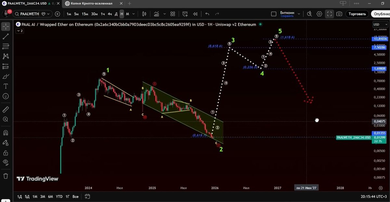Select the М monthly timeframe
Screen dimensions: 390x202
[x=127, y=14]
